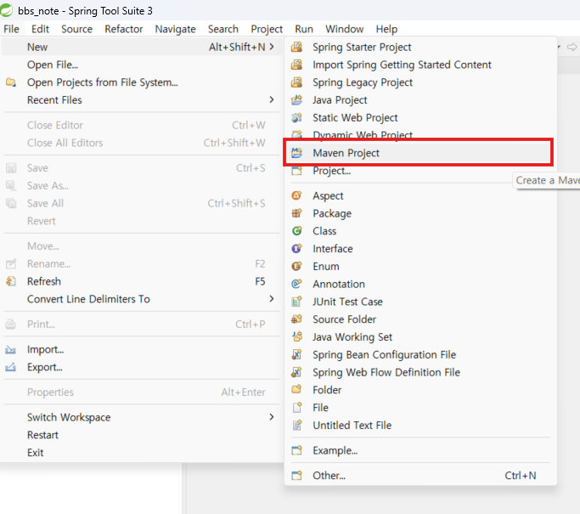Click the Spring Legacy Project icon
The height and width of the screenshot is (514, 580).
pyautogui.click(x=296, y=82)
